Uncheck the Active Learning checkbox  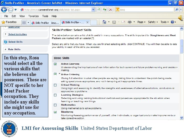(55, 64)
